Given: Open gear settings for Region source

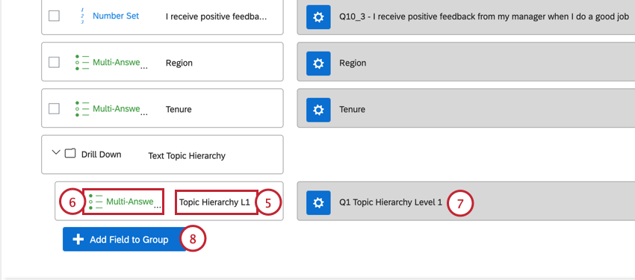Looking at the screenshot, I should 318,63.
